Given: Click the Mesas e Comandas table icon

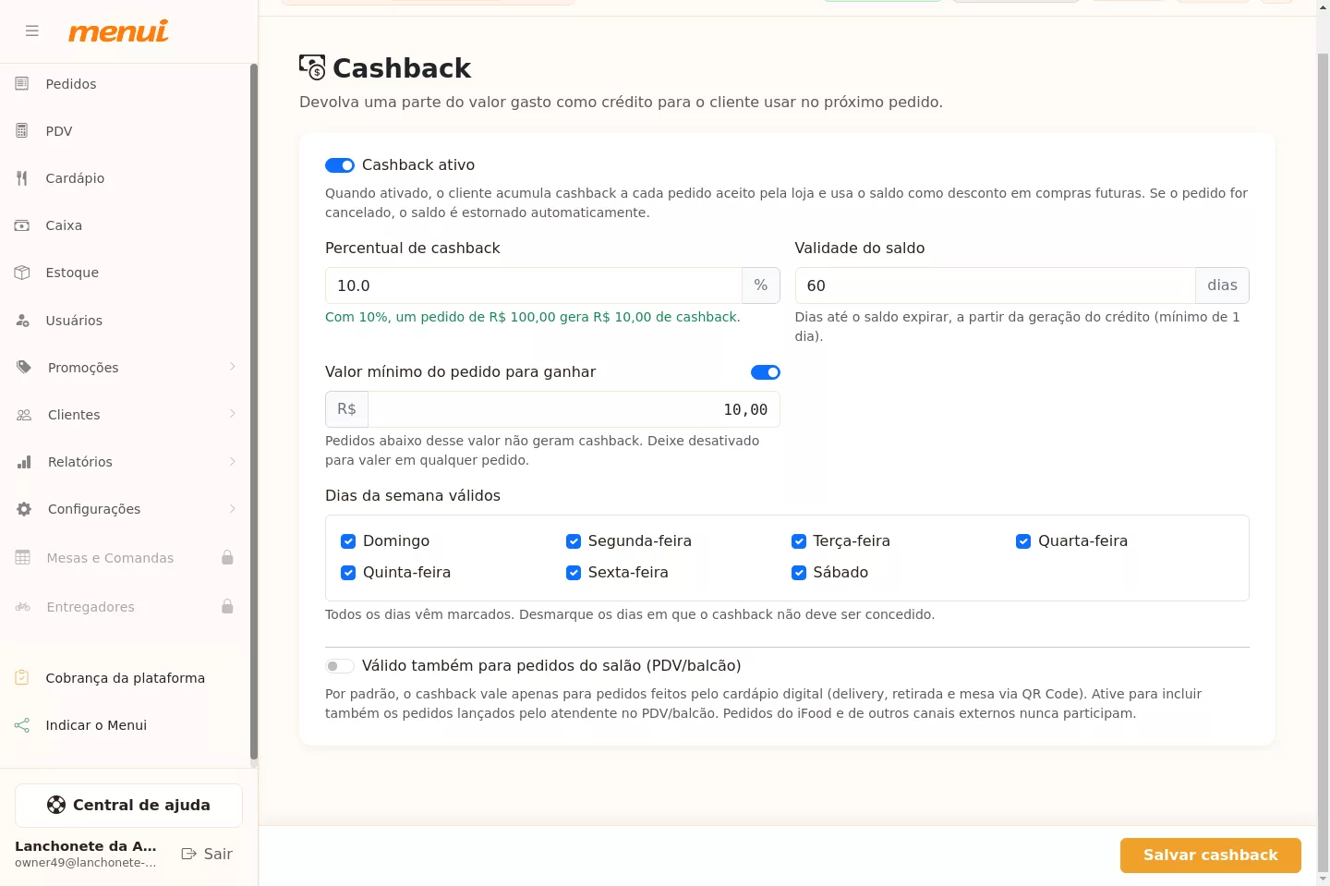Looking at the screenshot, I should [23, 558].
